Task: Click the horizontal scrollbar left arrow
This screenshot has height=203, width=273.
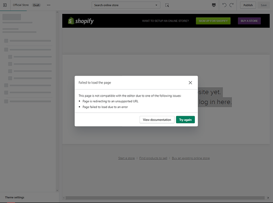Action: (64, 198)
